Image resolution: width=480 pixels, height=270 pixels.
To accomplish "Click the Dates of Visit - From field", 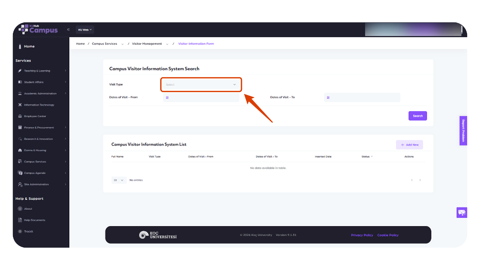I will click(x=201, y=97).
